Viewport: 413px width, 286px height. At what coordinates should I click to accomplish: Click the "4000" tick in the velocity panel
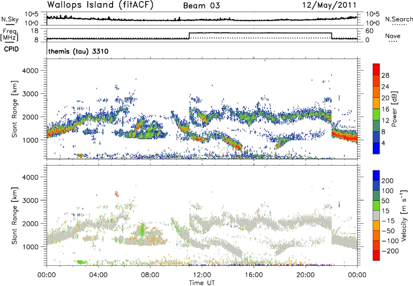(x=30, y=177)
